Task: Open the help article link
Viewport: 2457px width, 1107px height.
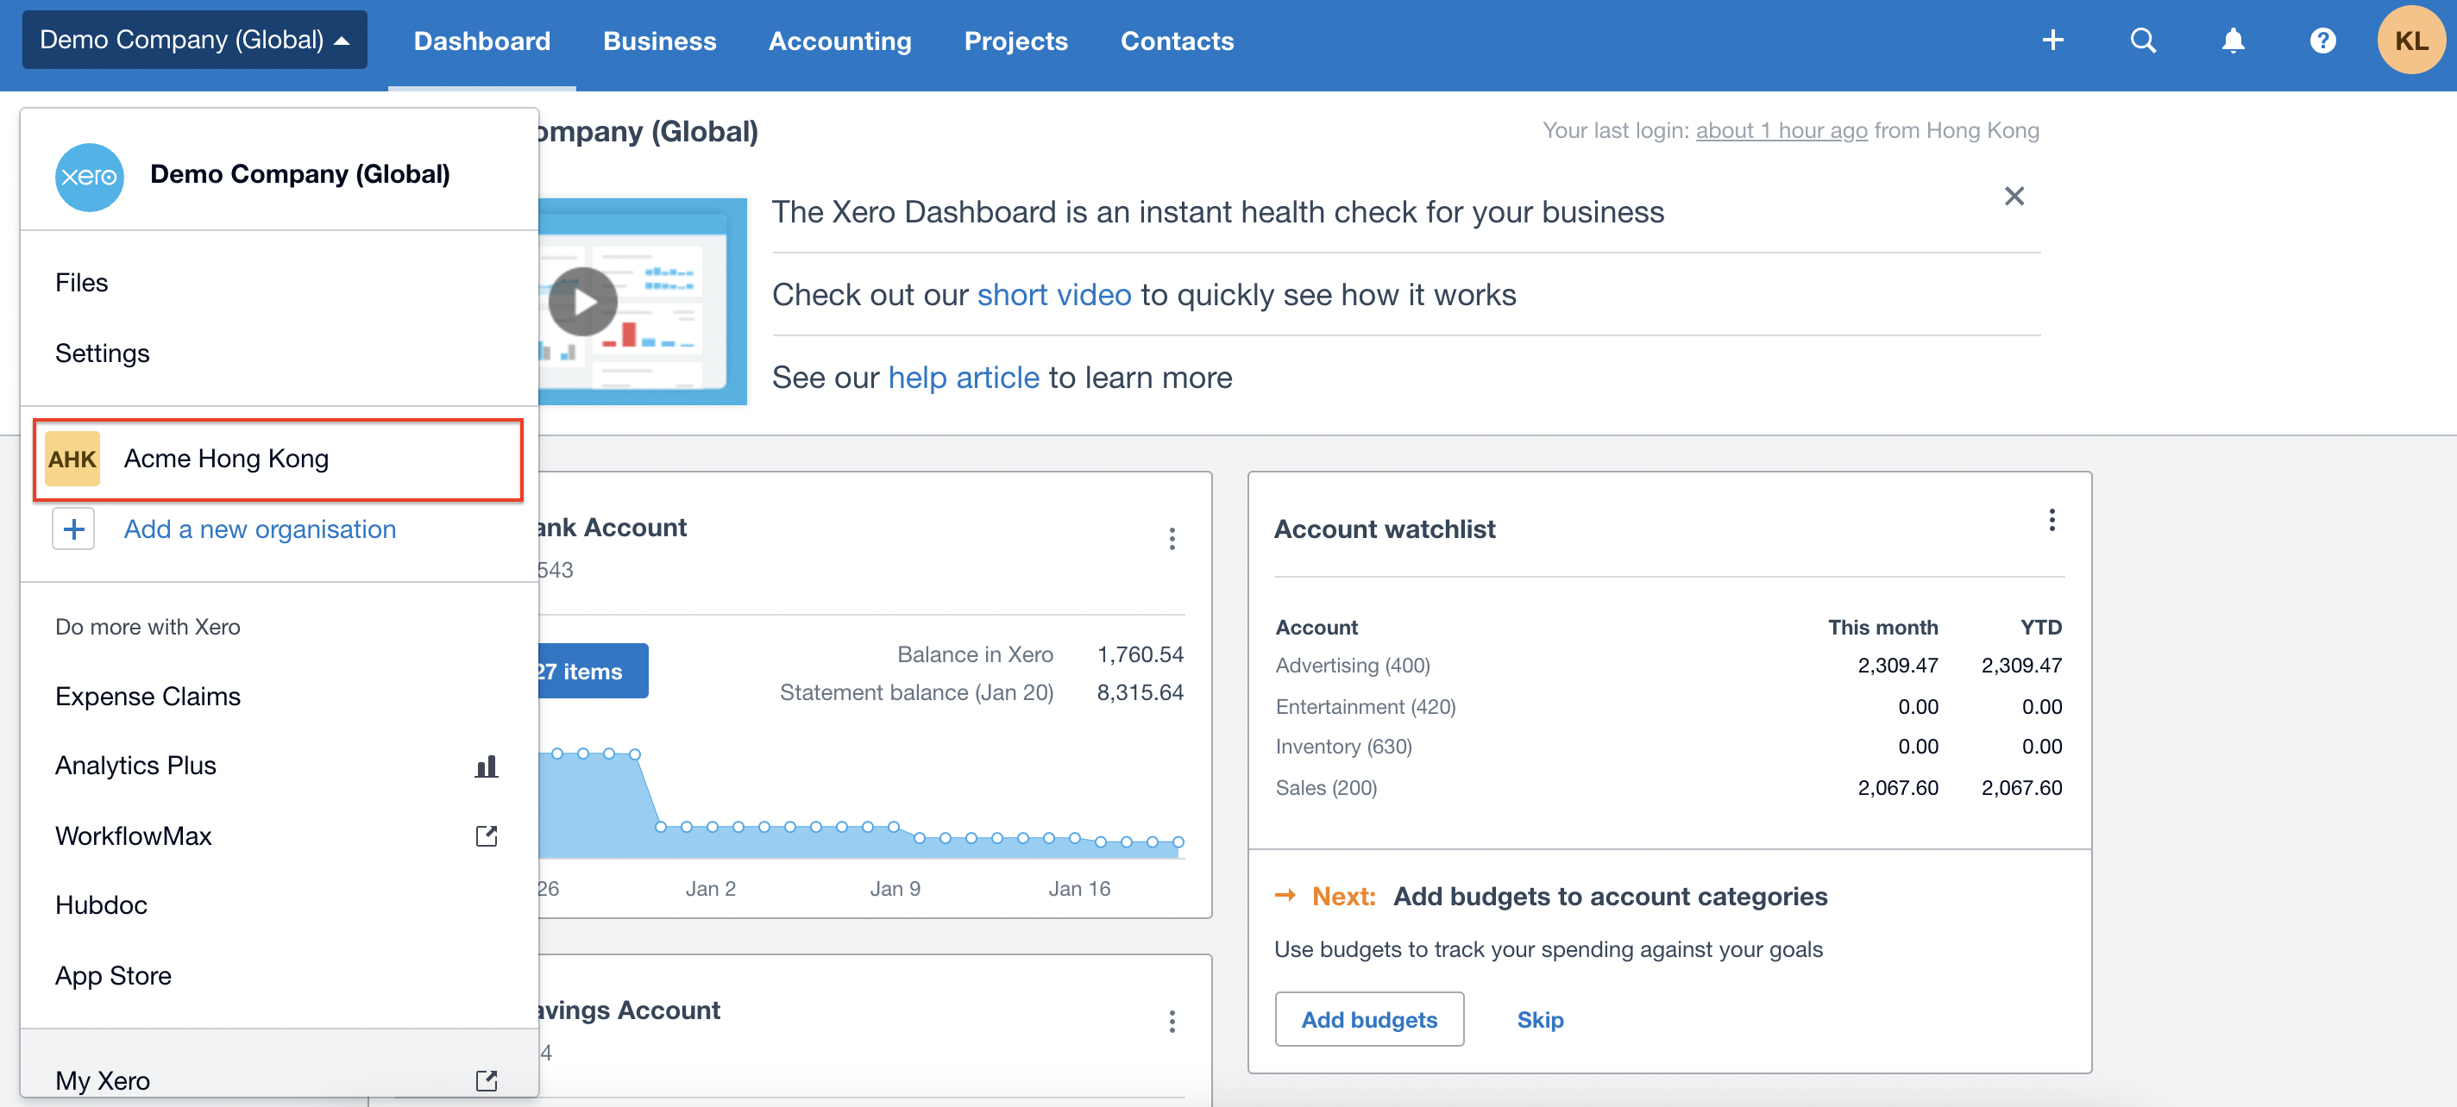Action: point(964,378)
